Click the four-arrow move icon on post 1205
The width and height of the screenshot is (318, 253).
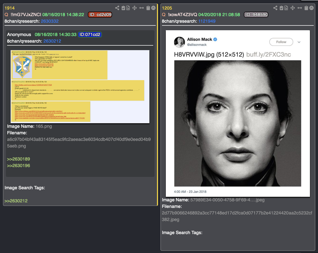pos(293,8)
